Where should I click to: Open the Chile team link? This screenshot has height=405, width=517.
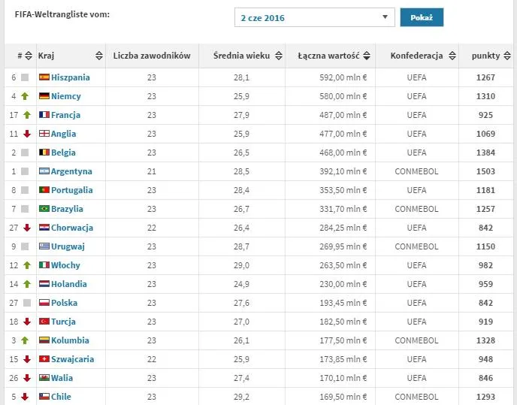click(61, 397)
